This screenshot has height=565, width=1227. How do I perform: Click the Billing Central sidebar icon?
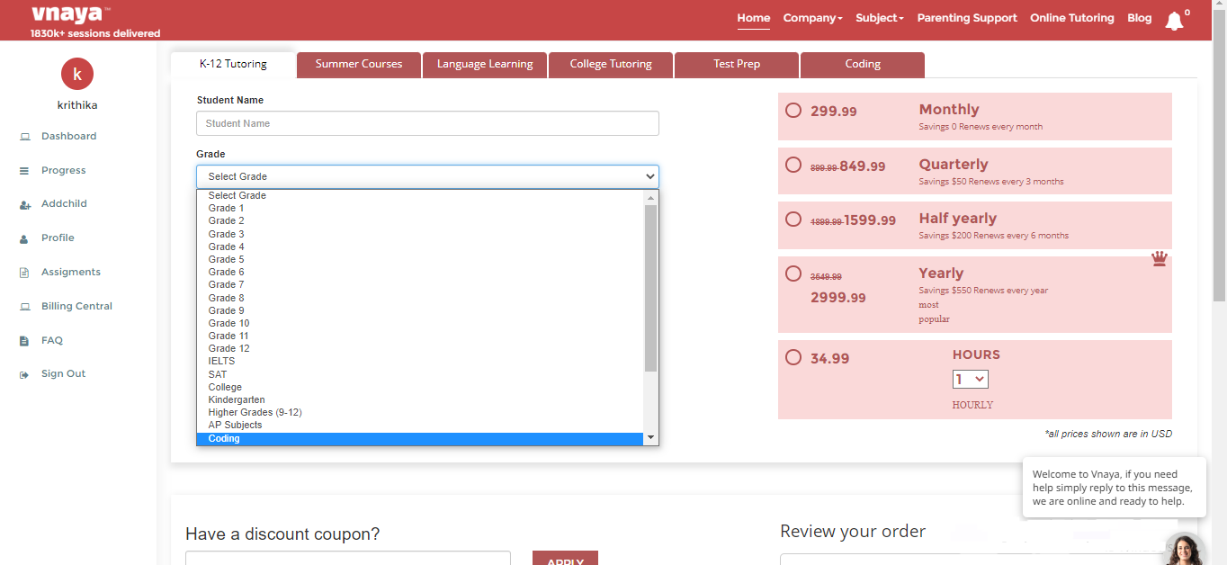[24, 307]
